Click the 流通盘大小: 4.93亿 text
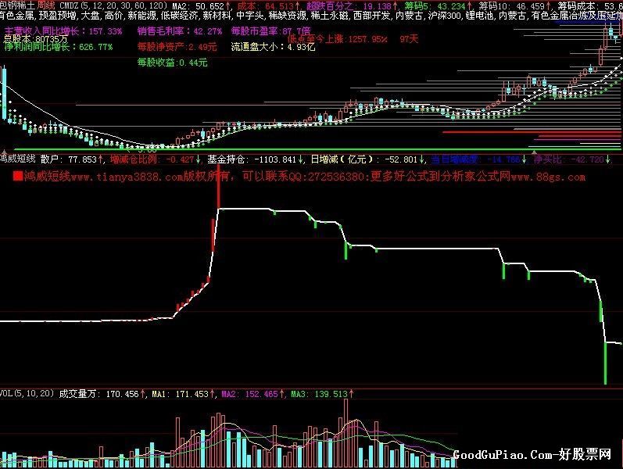 [x=274, y=47]
